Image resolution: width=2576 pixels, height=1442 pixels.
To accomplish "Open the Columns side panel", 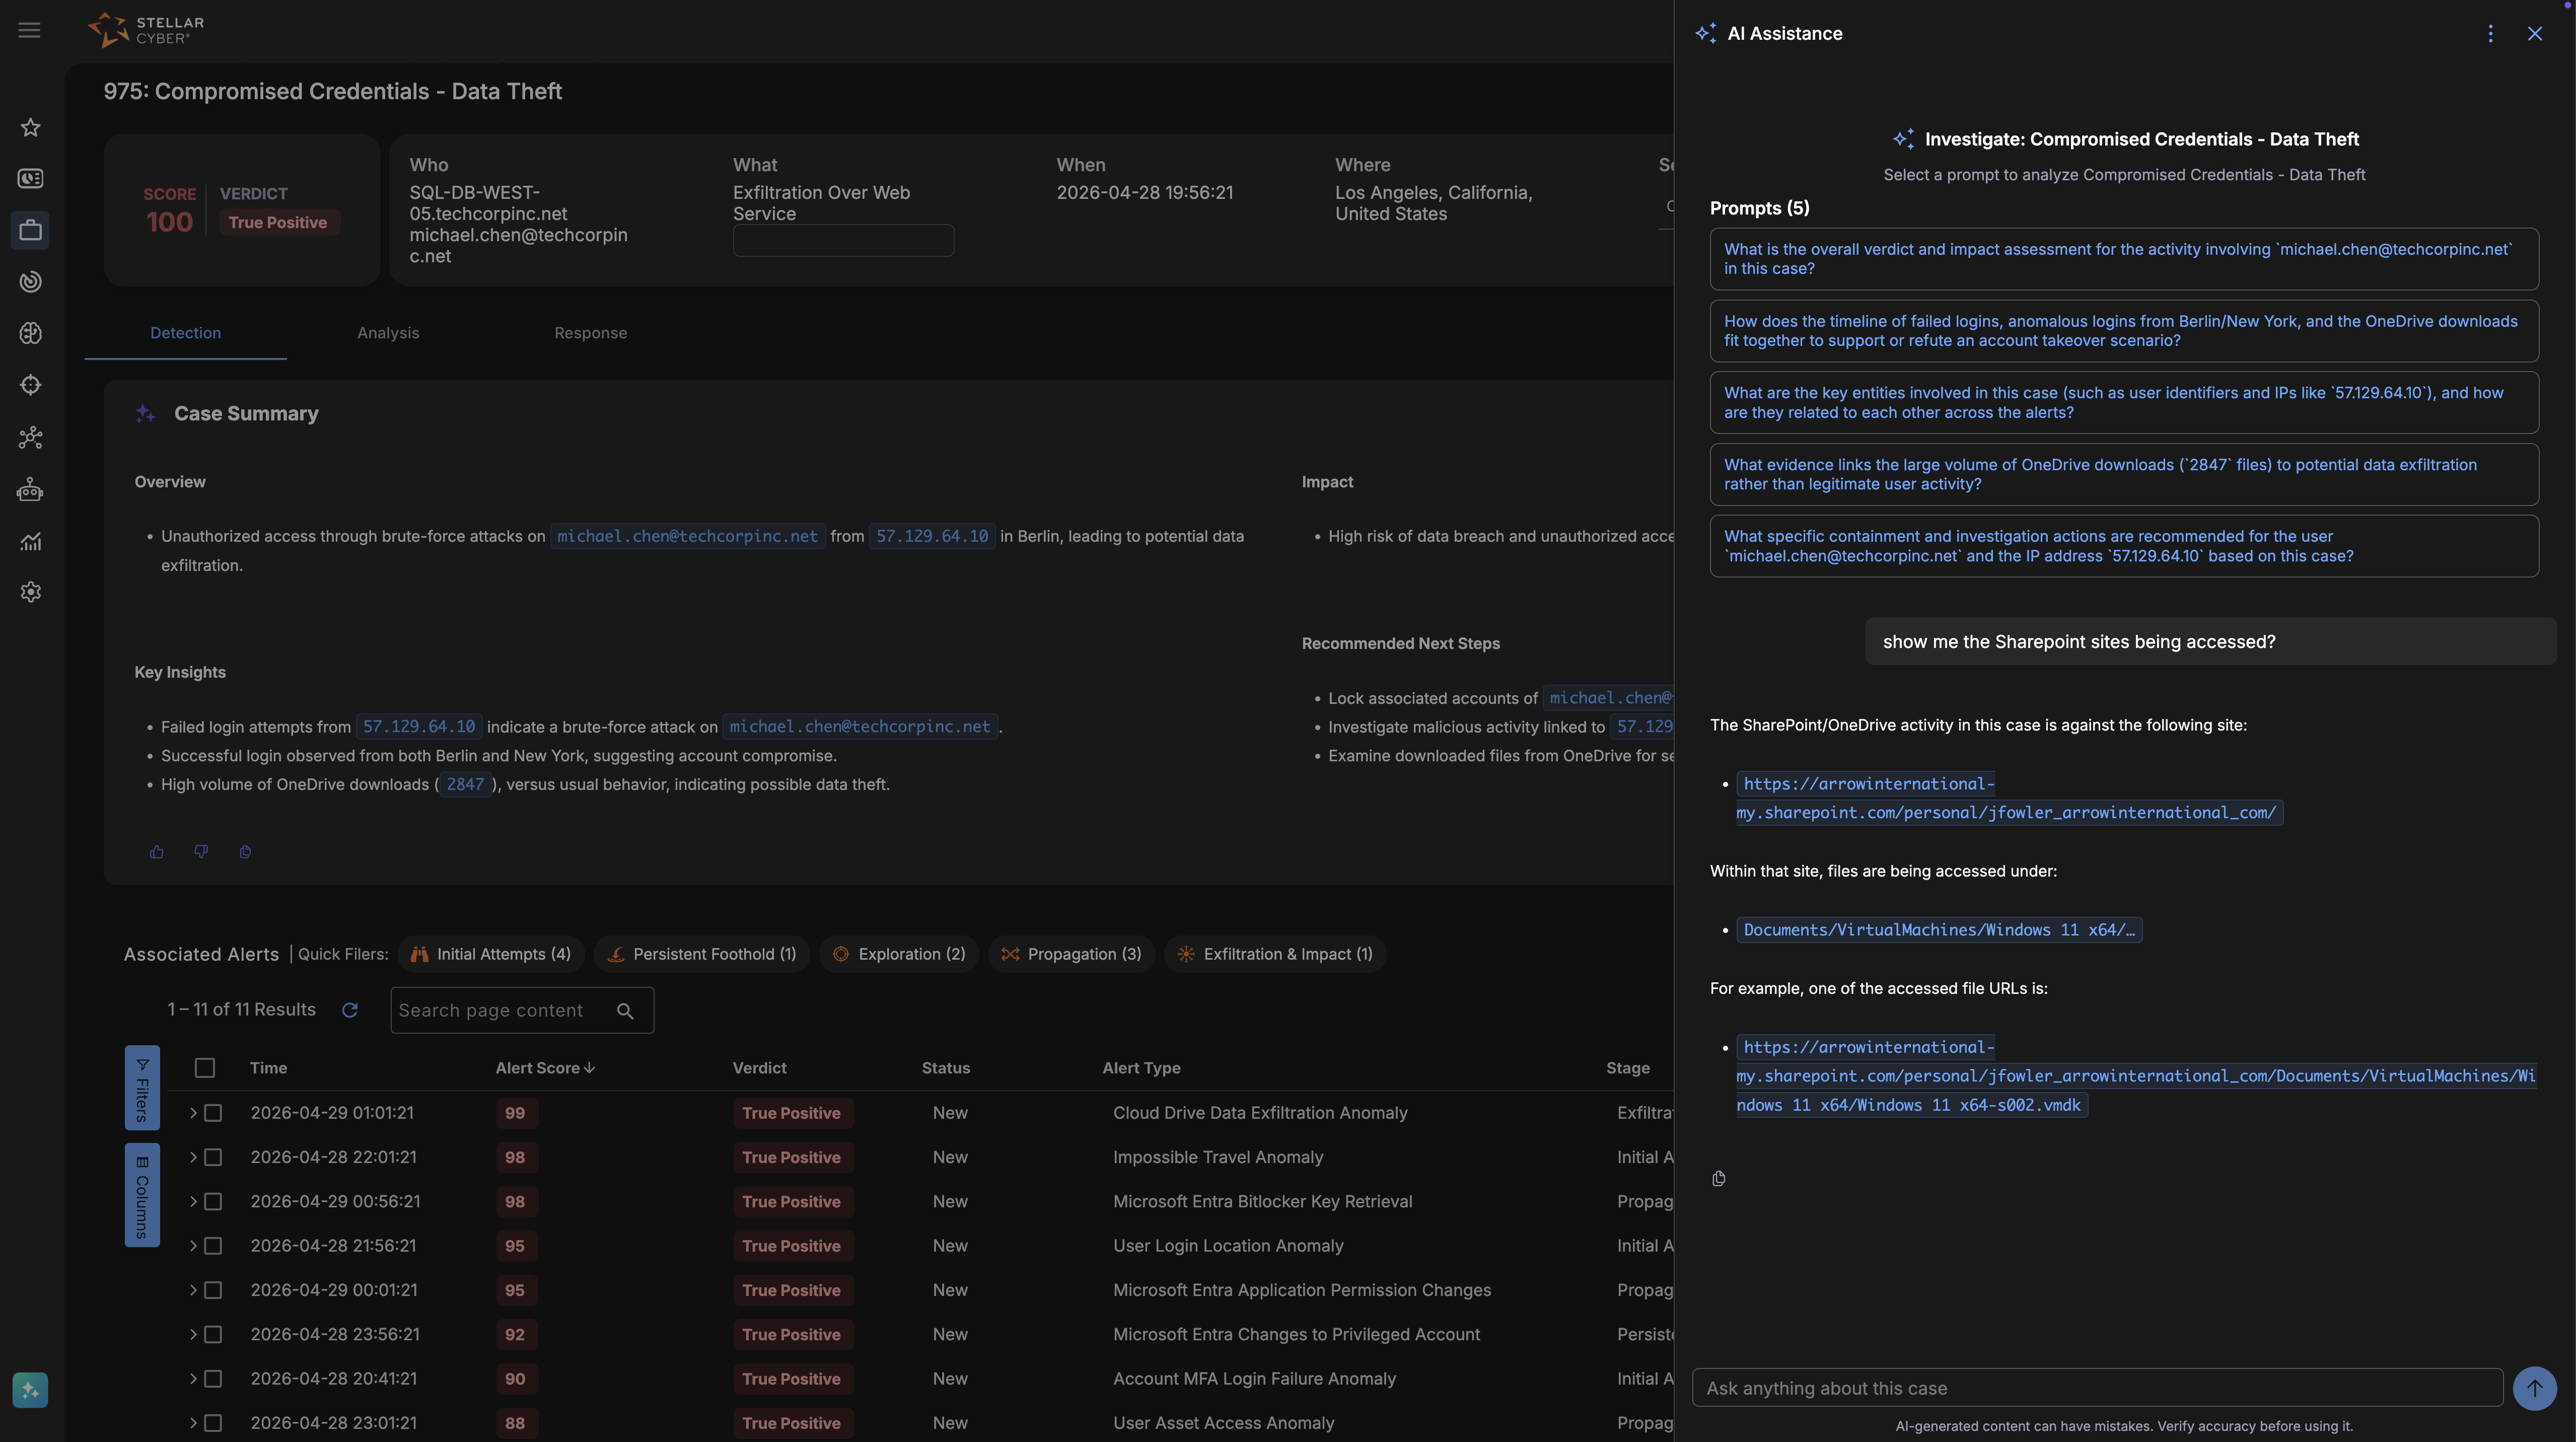I will [x=142, y=1196].
